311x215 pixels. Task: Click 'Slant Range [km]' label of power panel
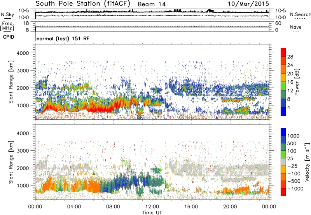click(11, 82)
